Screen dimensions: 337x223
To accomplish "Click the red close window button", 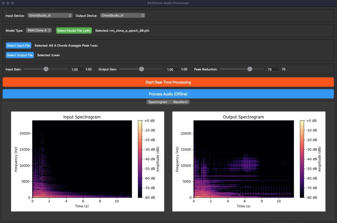I will (x=3, y=3).
